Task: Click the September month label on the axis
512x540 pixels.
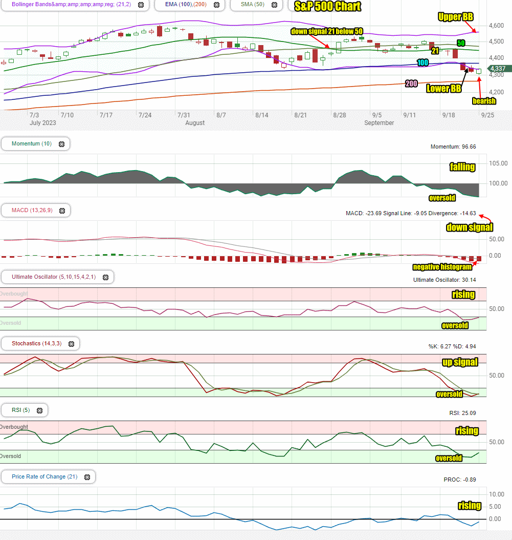Action: [x=379, y=123]
